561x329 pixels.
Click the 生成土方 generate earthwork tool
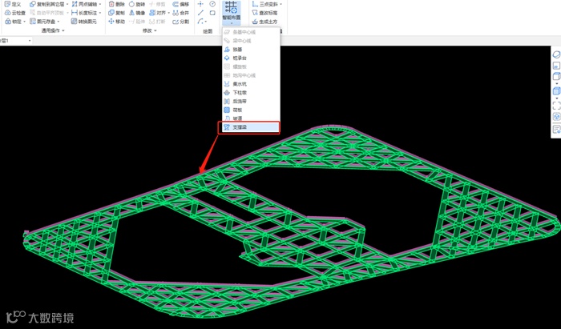coord(264,22)
